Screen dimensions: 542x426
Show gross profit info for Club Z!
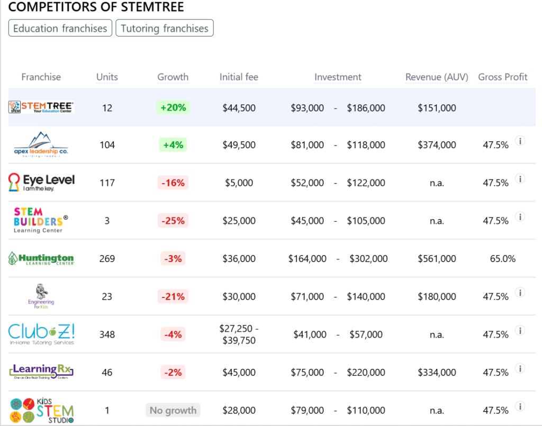point(520,331)
